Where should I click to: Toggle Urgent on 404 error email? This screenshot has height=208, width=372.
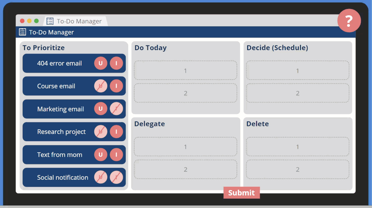(x=101, y=64)
